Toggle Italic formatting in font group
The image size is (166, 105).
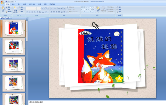point(30,12)
